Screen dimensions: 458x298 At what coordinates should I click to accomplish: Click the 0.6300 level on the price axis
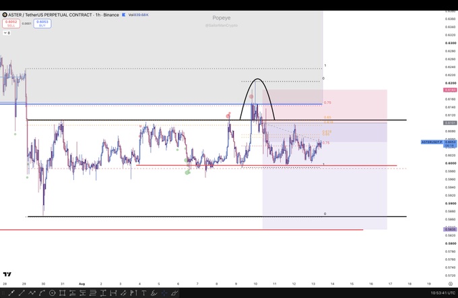451,43
